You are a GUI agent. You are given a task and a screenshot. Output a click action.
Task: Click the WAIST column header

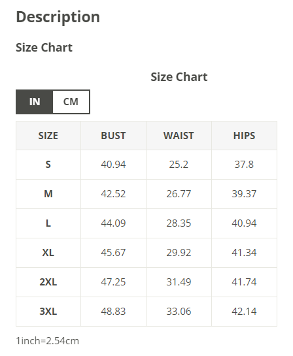point(179,136)
